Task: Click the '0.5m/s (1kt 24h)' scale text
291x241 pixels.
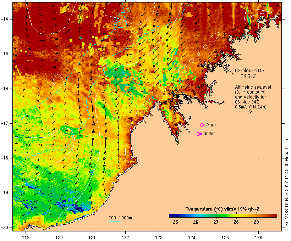Action: (x=251, y=107)
